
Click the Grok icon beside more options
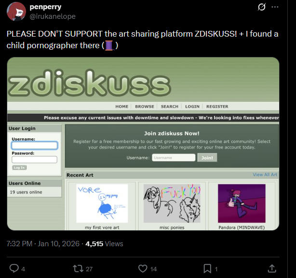pos(263,7)
